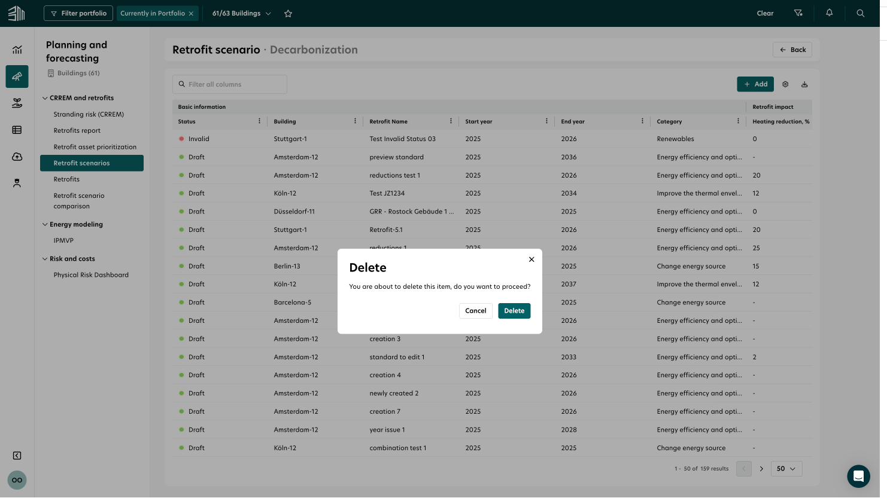887x504 pixels.
Task: Click the "Test JZ1234" retrofit name
Action: (387, 193)
